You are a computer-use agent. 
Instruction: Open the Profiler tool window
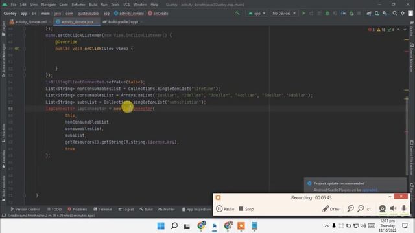pyautogui.click(x=167, y=209)
